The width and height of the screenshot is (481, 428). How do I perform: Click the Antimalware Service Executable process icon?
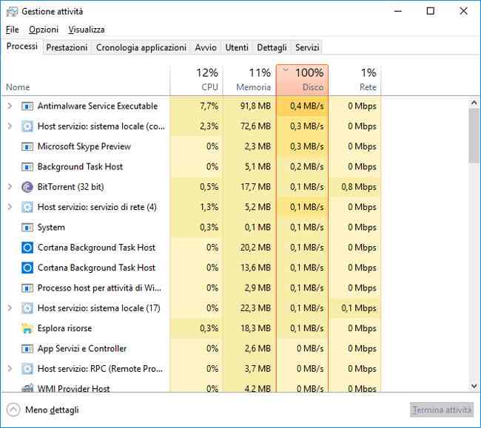(x=27, y=106)
